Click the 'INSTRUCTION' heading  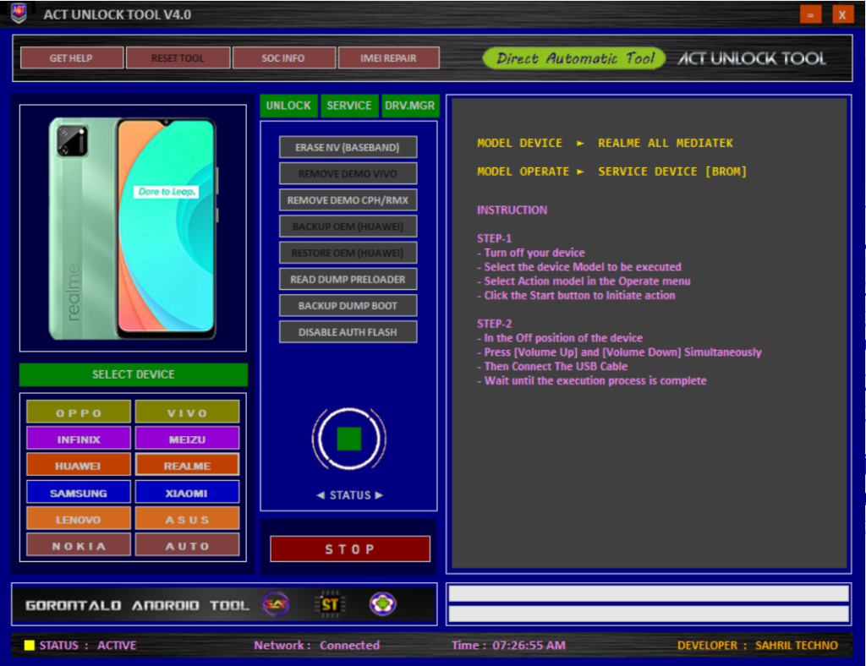(512, 210)
